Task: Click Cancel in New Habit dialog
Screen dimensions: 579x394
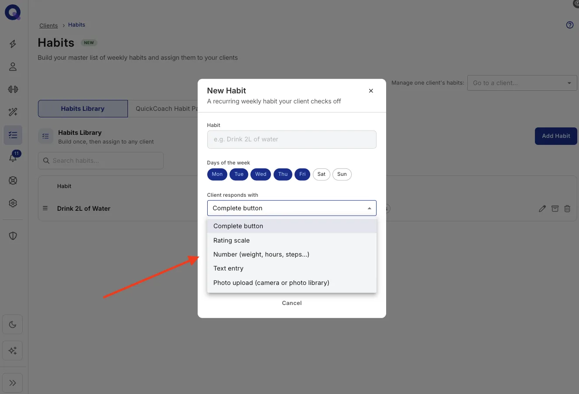Action: click(292, 303)
